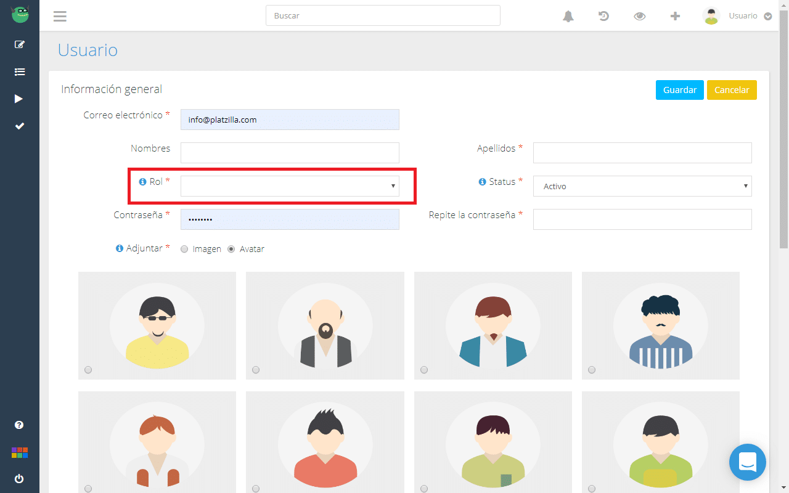This screenshot has height=493, width=789.
Task: Open the edit pencil sidebar icon
Action: (x=20, y=44)
